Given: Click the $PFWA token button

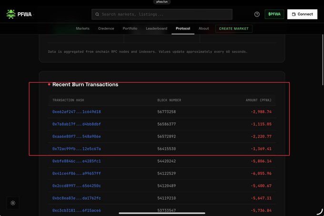Looking at the screenshot, I should pos(274,14).
